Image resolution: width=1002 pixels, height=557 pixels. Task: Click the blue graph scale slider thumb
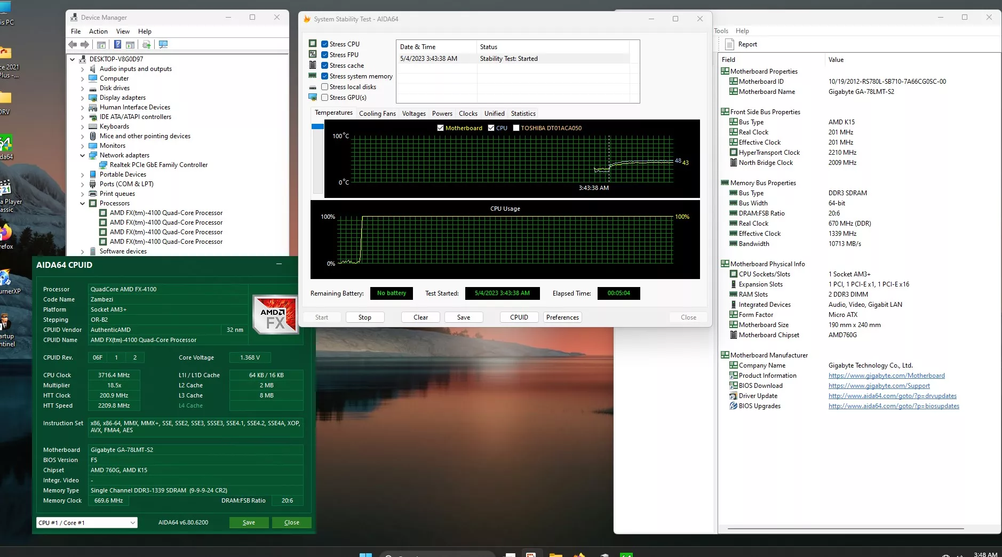pyautogui.click(x=317, y=126)
